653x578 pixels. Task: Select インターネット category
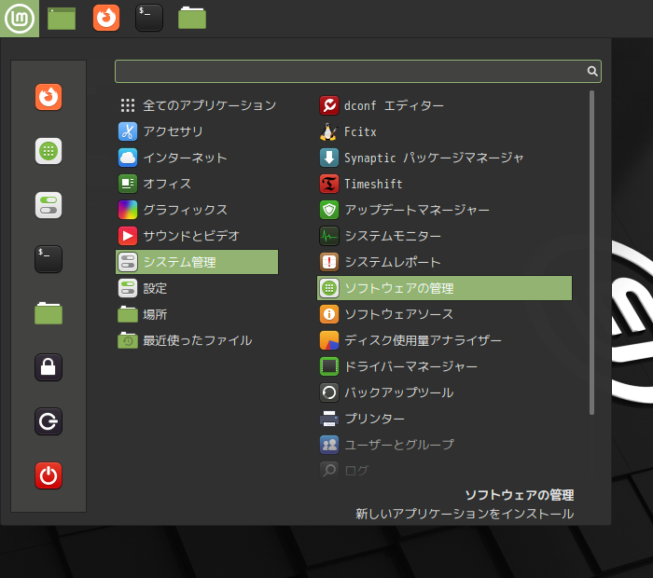click(197, 158)
